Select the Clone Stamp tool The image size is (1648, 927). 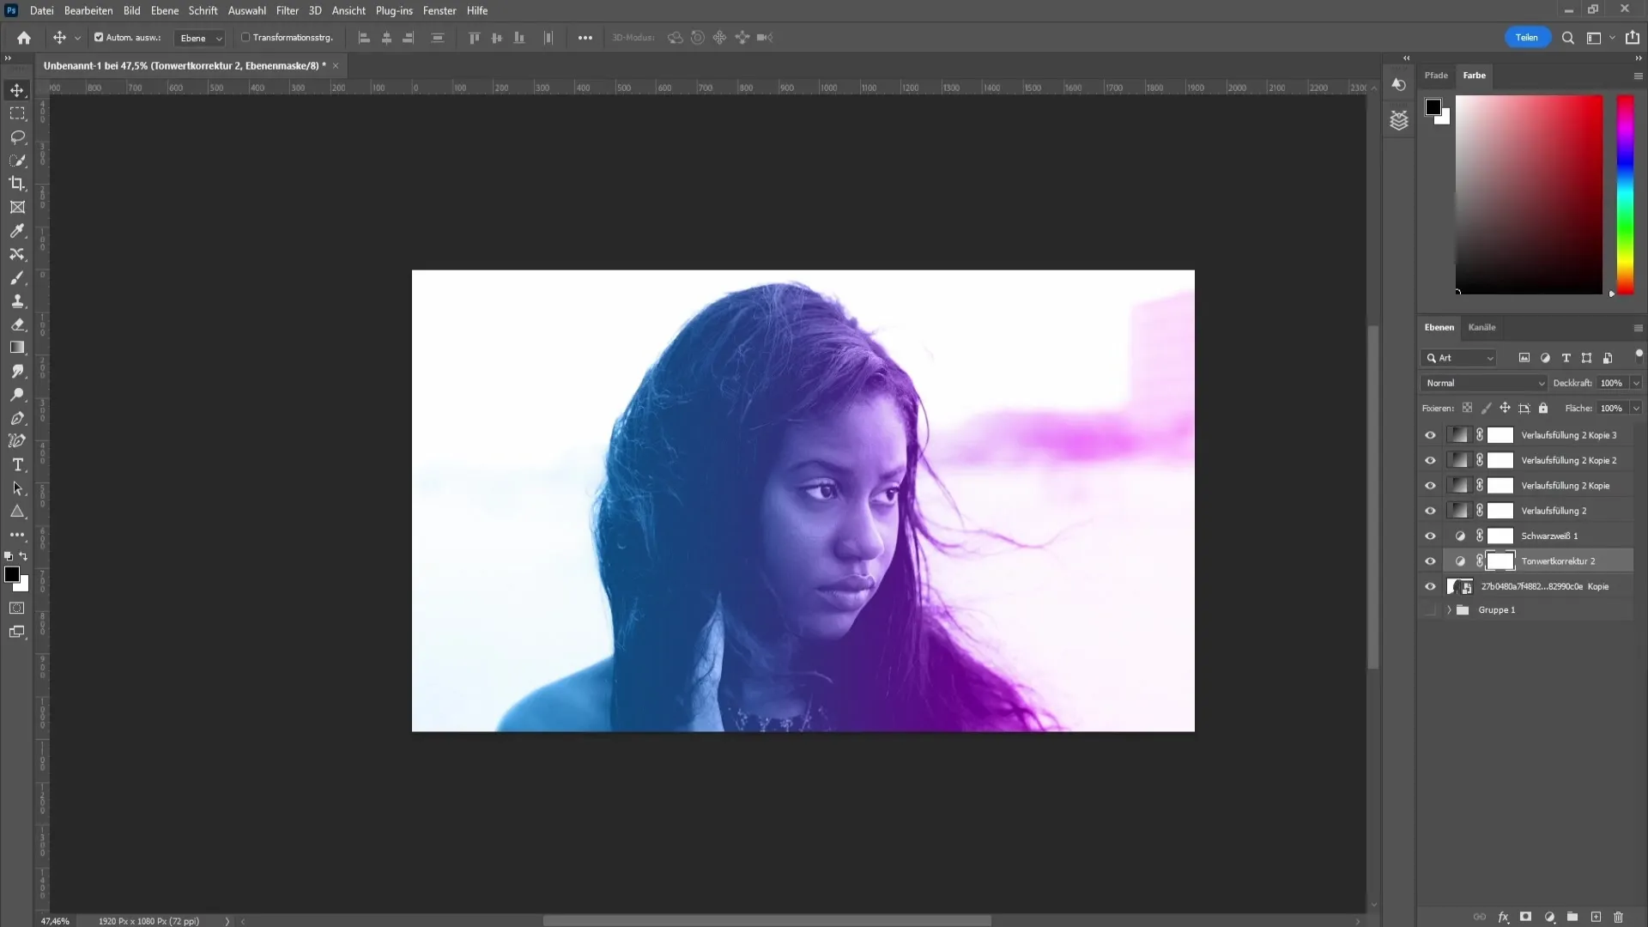[x=17, y=302]
